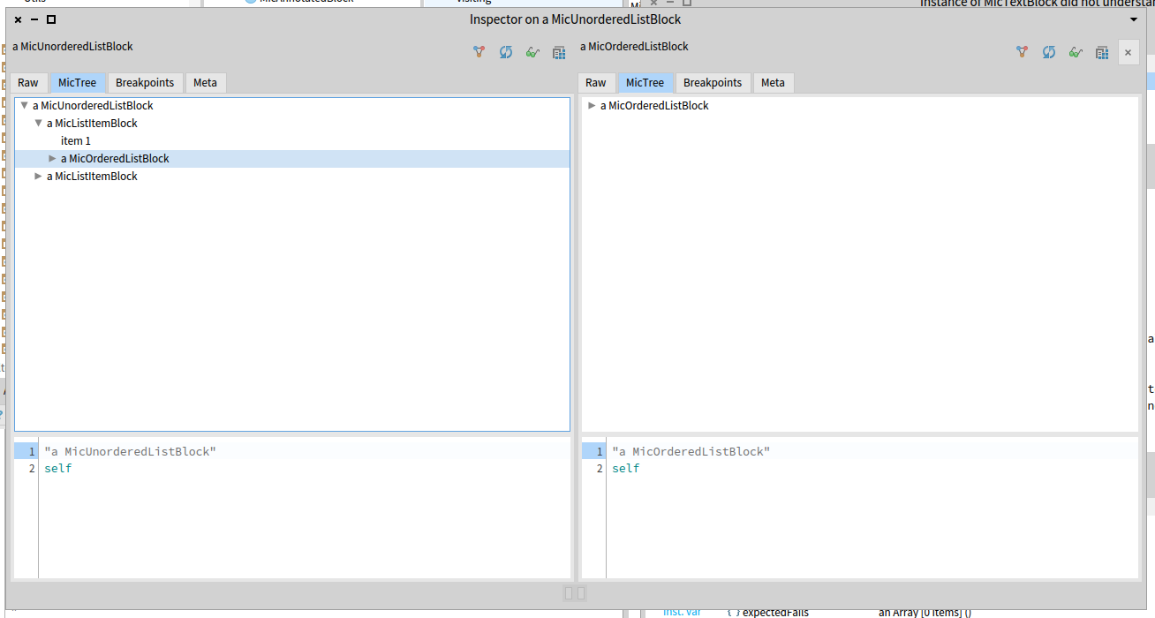Collapse the root MicUnorderedListBlock tree node
1155x618 pixels.
tap(24, 105)
